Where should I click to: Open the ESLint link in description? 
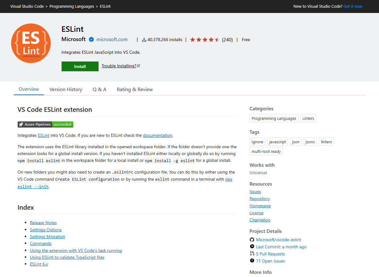[44, 135]
